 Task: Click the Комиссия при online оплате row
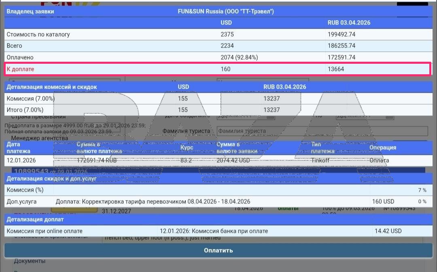[x=45, y=231]
